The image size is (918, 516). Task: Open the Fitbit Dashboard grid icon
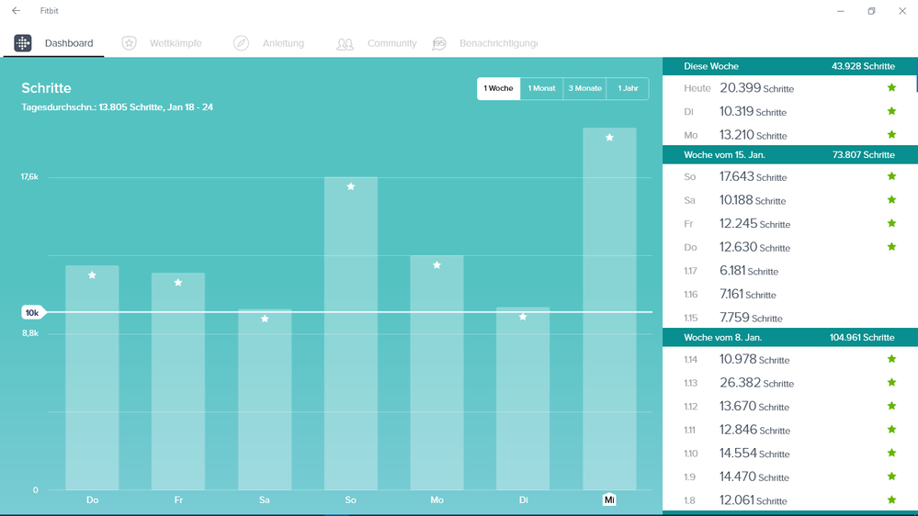[x=23, y=43]
